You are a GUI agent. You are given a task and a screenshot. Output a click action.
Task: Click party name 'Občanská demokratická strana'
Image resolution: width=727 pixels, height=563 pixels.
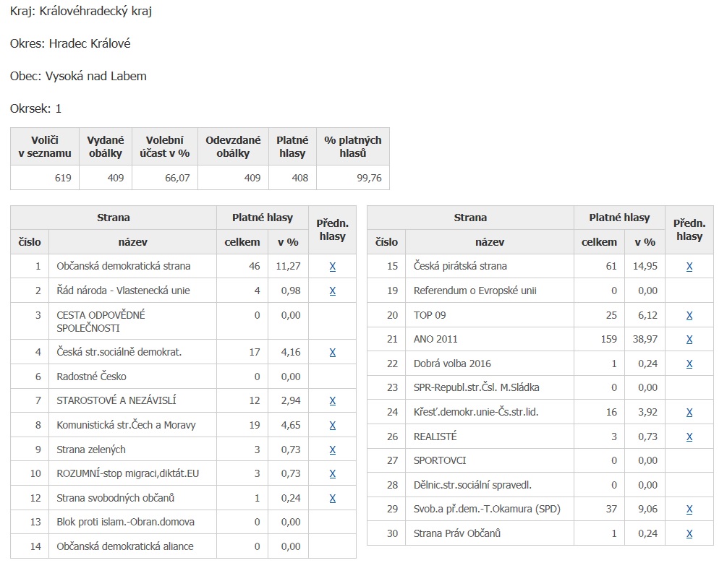point(123,266)
